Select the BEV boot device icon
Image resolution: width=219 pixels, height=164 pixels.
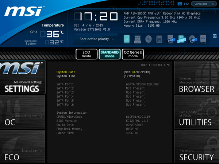[x=203, y=39]
